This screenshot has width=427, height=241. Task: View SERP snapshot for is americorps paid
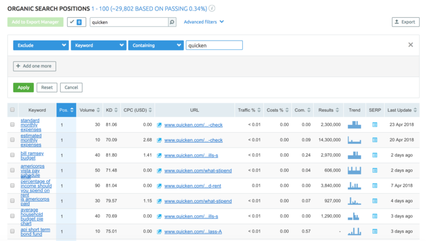[375, 201]
